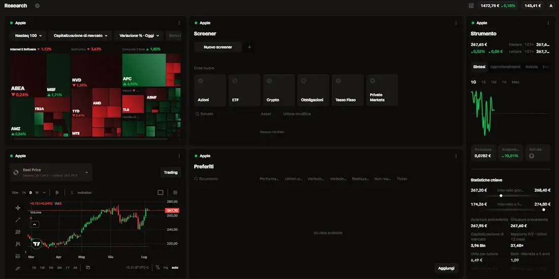Select the trend line drawing tool
This screenshot has width=559, height=279.
tap(18, 220)
